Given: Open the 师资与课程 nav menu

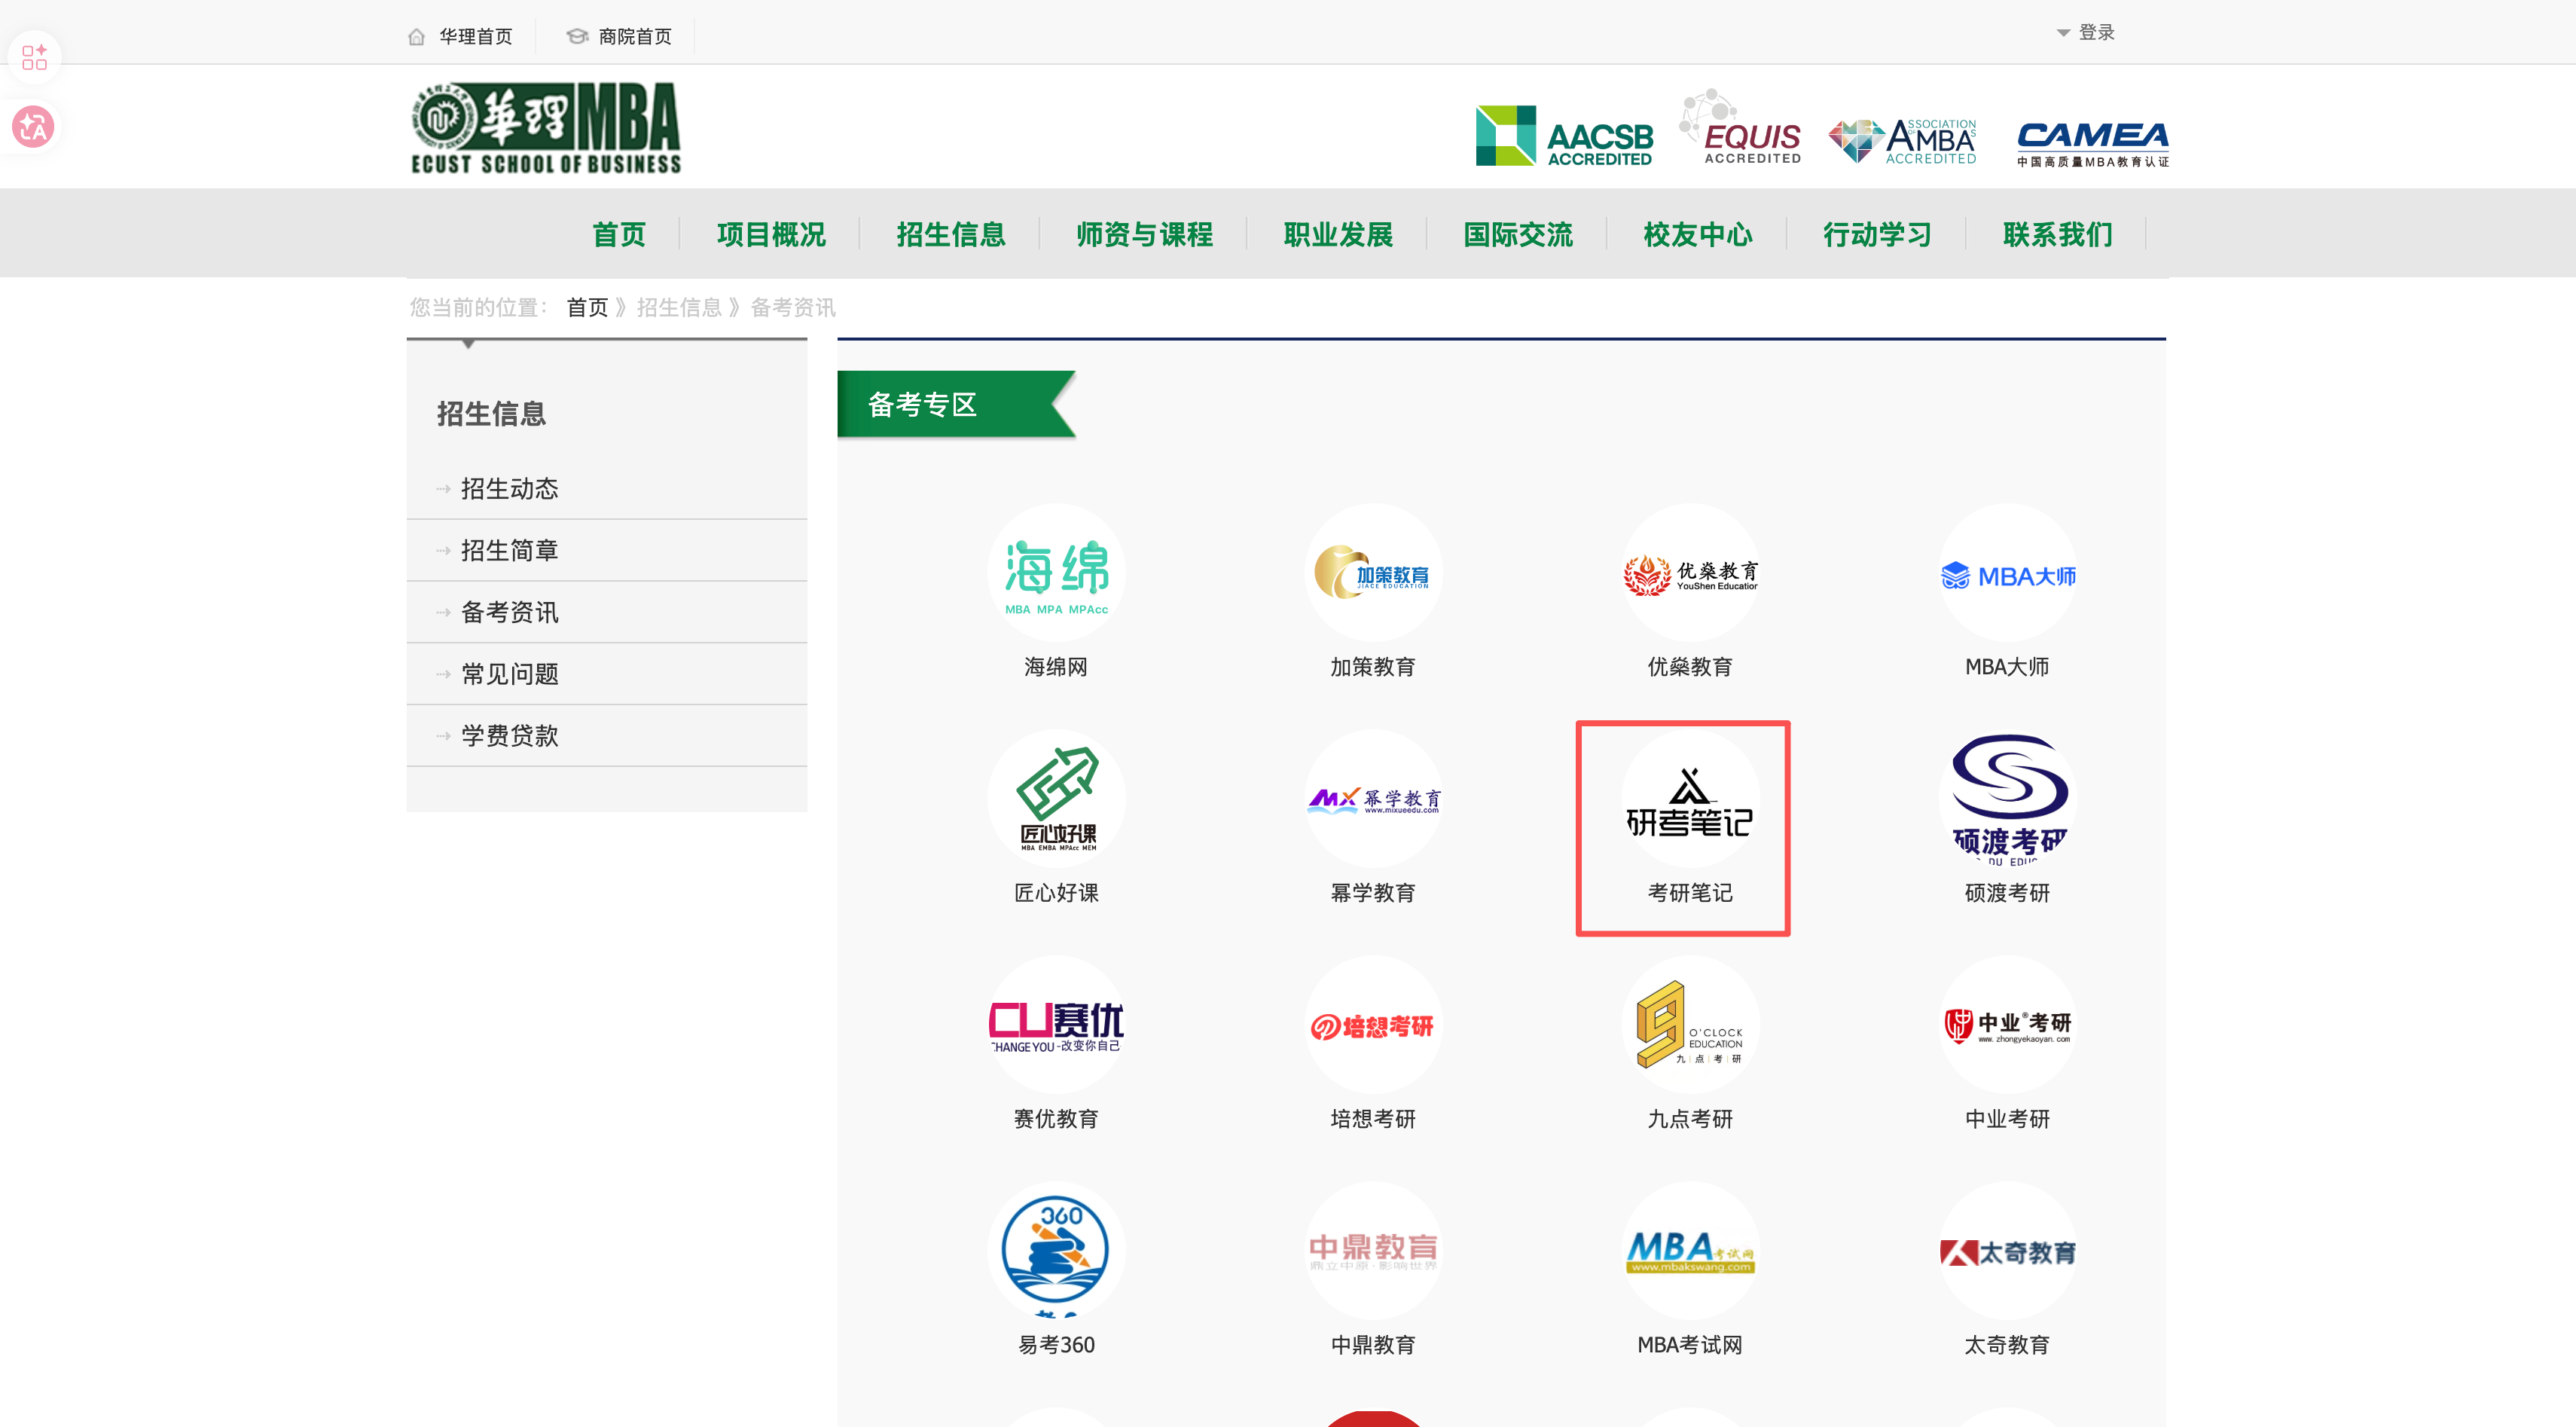Looking at the screenshot, I should [1144, 234].
